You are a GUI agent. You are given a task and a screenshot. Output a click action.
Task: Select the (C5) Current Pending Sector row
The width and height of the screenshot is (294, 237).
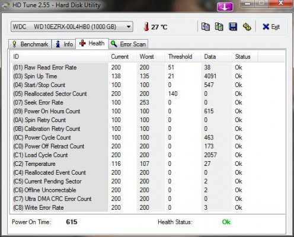coord(135,181)
